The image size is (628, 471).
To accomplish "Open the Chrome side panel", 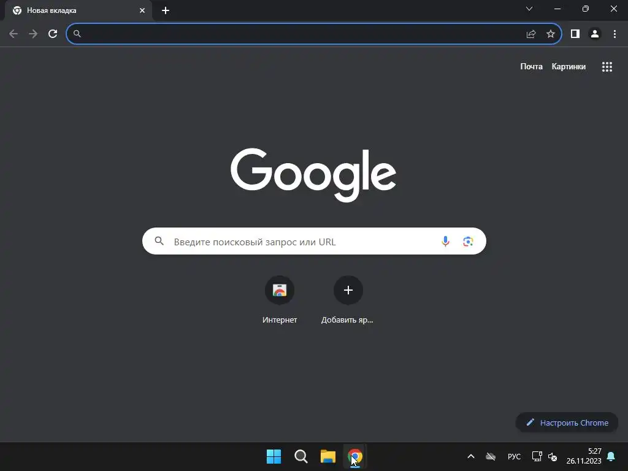I will click(x=575, y=34).
